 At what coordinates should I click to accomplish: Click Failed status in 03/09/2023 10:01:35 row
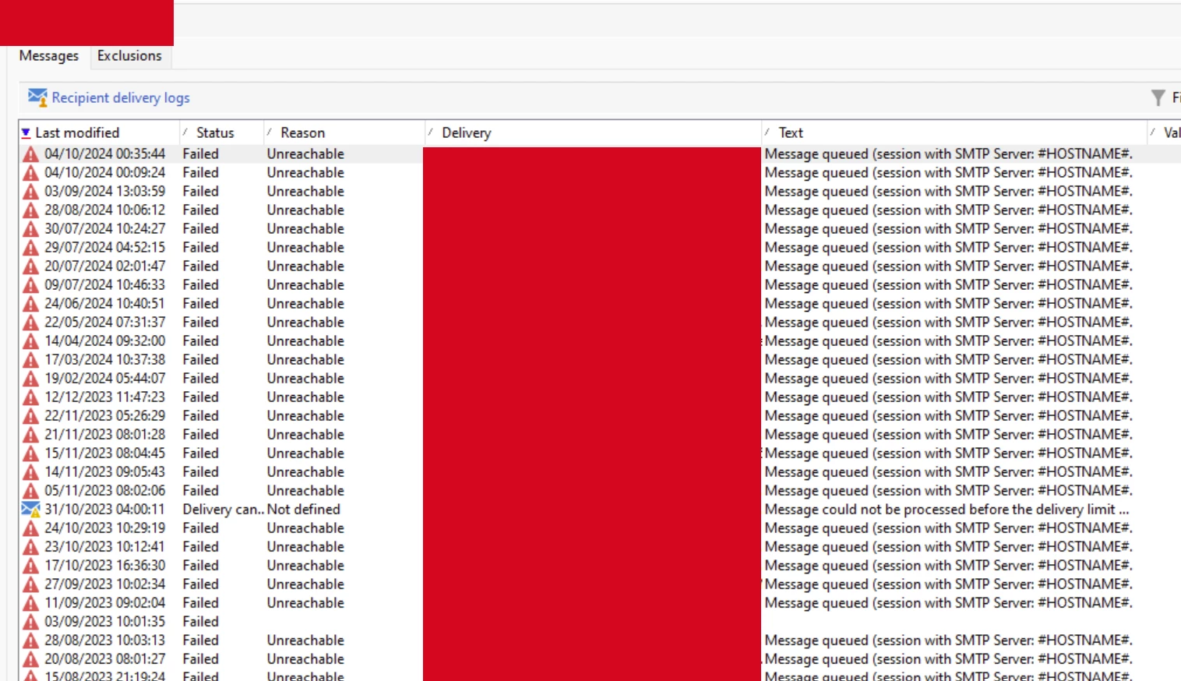200,622
